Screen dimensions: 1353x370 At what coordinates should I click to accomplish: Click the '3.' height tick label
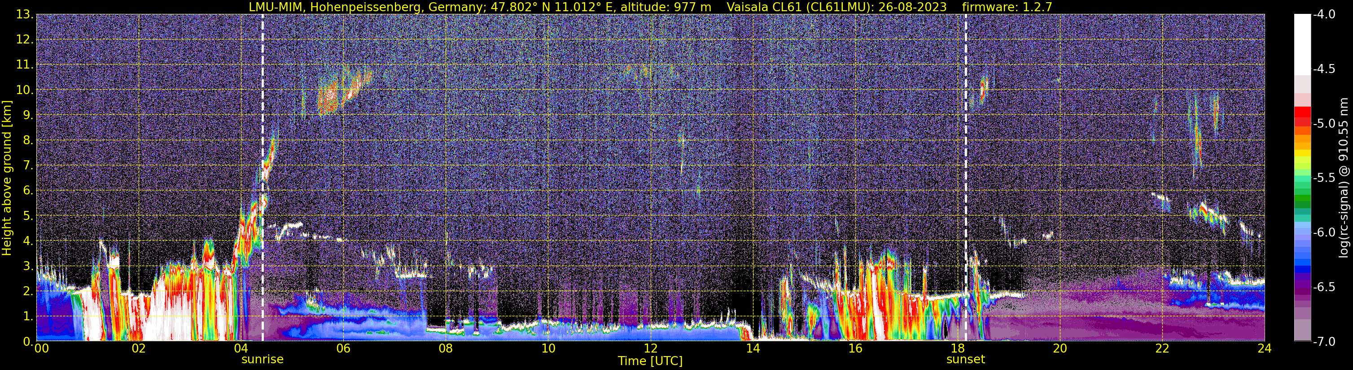tap(28, 266)
